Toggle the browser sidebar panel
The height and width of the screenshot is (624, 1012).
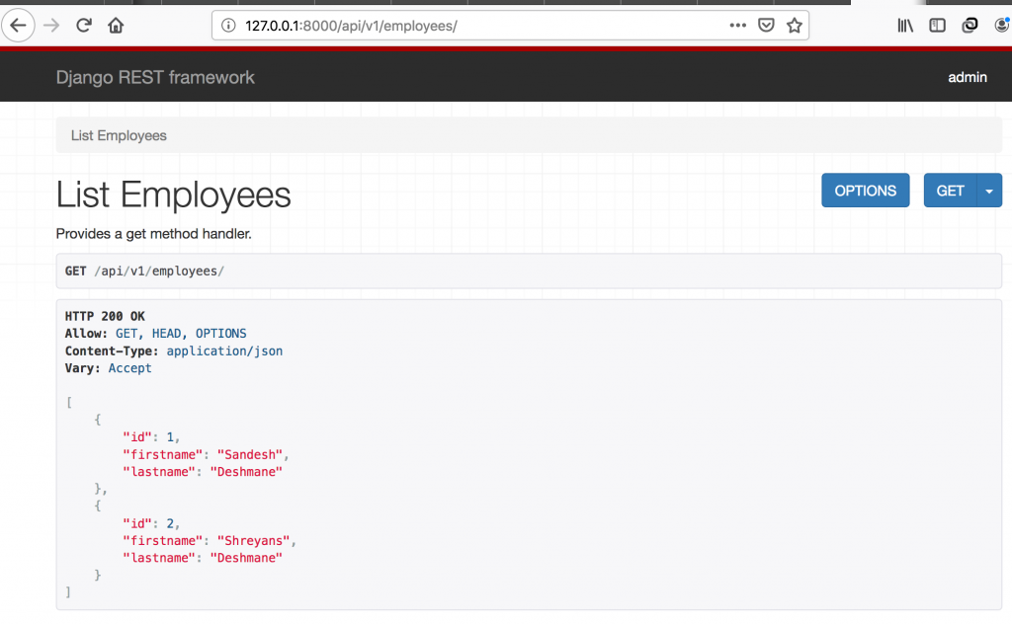coord(937,25)
